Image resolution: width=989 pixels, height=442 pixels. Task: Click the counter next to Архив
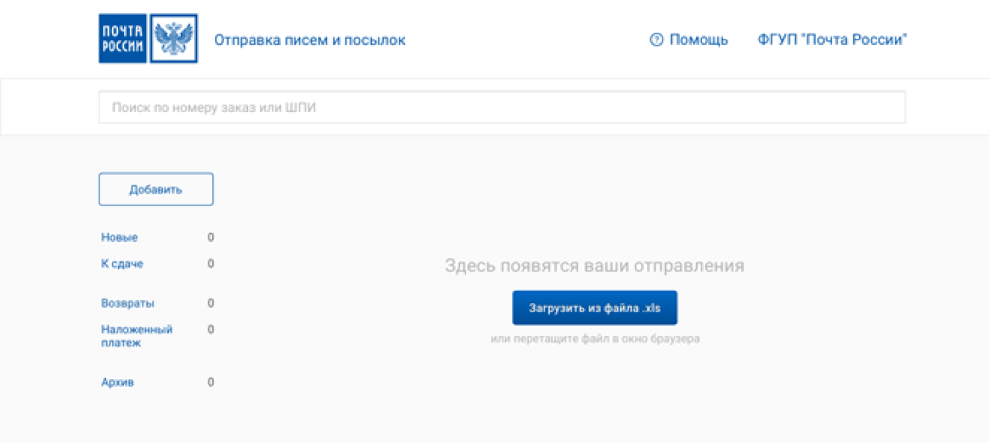pyautogui.click(x=210, y=383)
